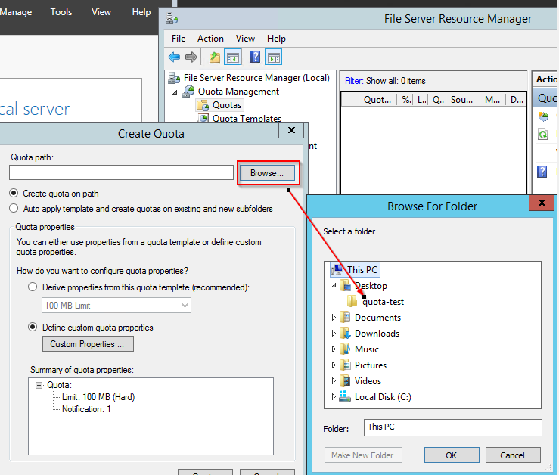Open the View menu in Resource Manager
This screenshot has height=475, width=559.
point(245,39)
